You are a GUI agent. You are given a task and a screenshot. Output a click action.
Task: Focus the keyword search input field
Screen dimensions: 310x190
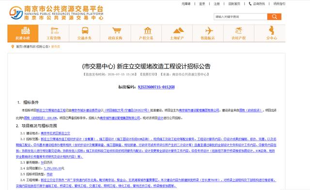(240, 16)
